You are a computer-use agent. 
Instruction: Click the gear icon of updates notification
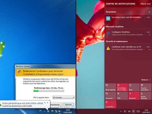tap(108, 18)
